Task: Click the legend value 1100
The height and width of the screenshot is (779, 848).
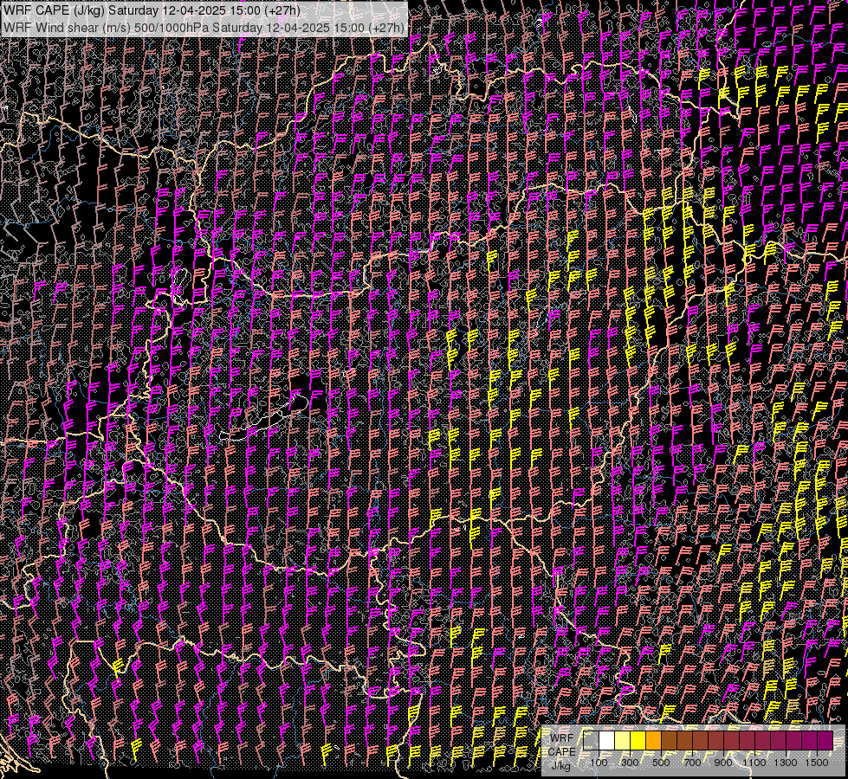Action: (754, 763)
